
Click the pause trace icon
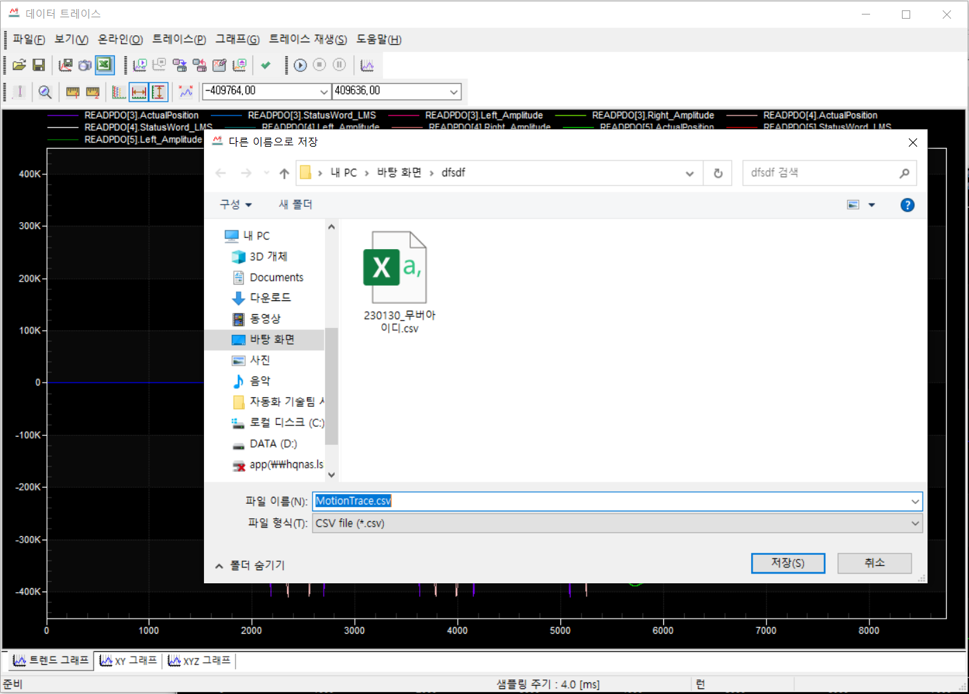click(x=339, y=65)
